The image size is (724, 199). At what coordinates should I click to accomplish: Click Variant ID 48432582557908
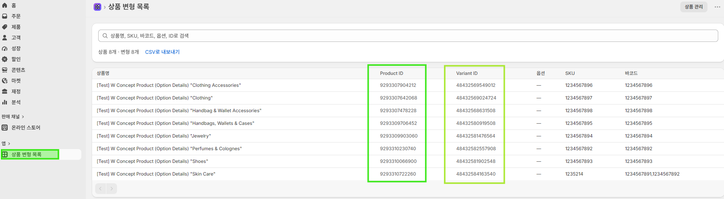(476, 149)
